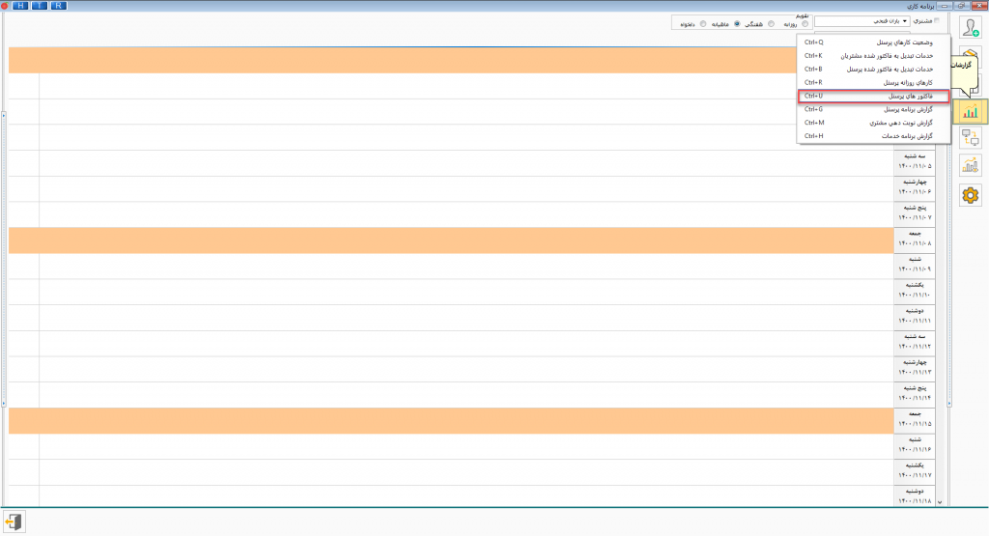Select the پنج شنبه ۱۴۰۰/۱۱/۰۷ date header
This screenshot has height=536, width=989.
915,213
